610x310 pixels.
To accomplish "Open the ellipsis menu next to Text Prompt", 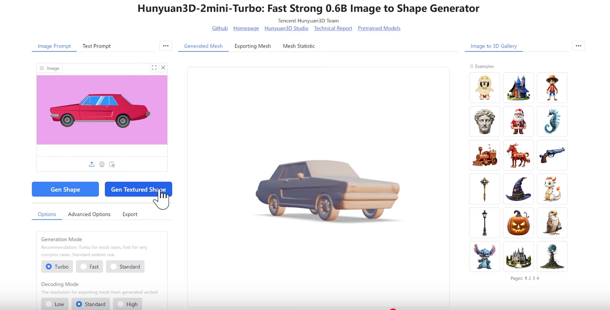I will point(165,45).
